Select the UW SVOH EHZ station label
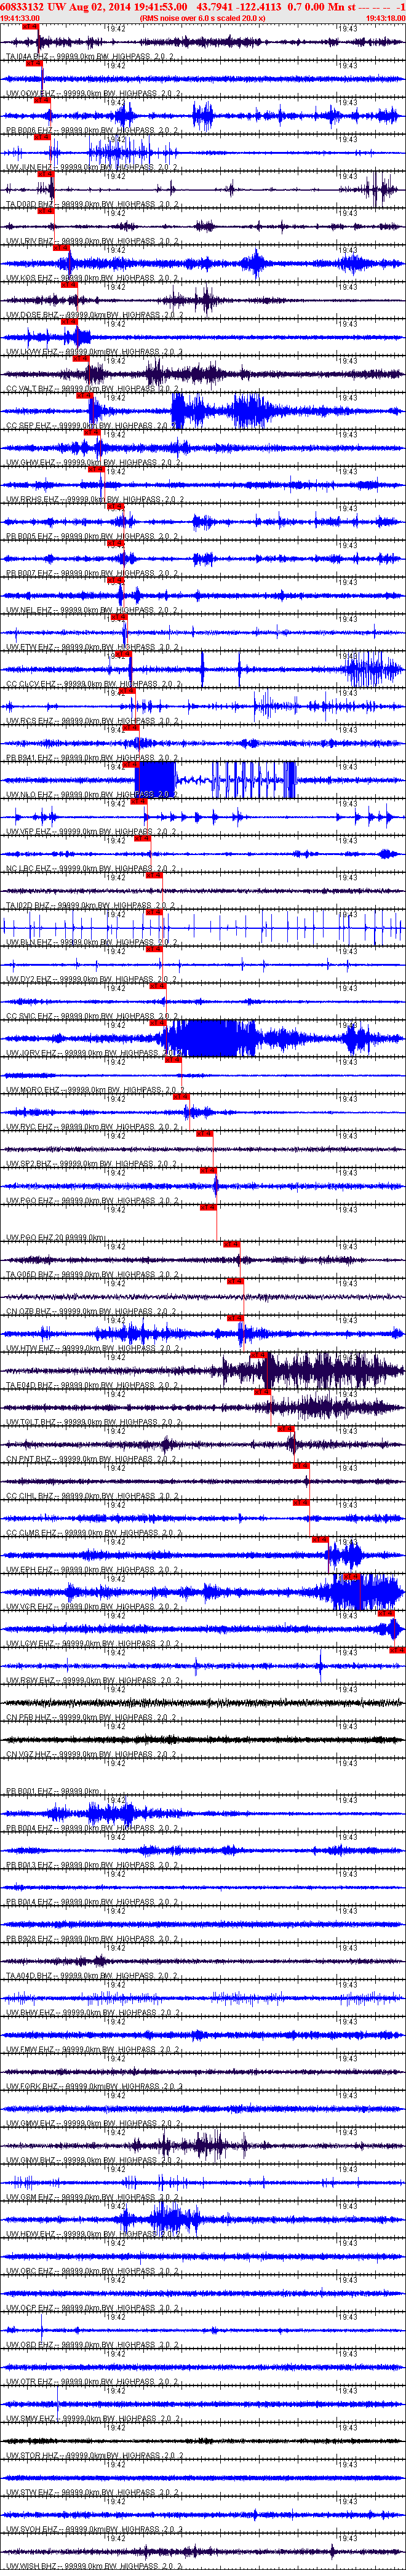The width and height of the screenshot is (406, 2570). (x=93, y=2530)
